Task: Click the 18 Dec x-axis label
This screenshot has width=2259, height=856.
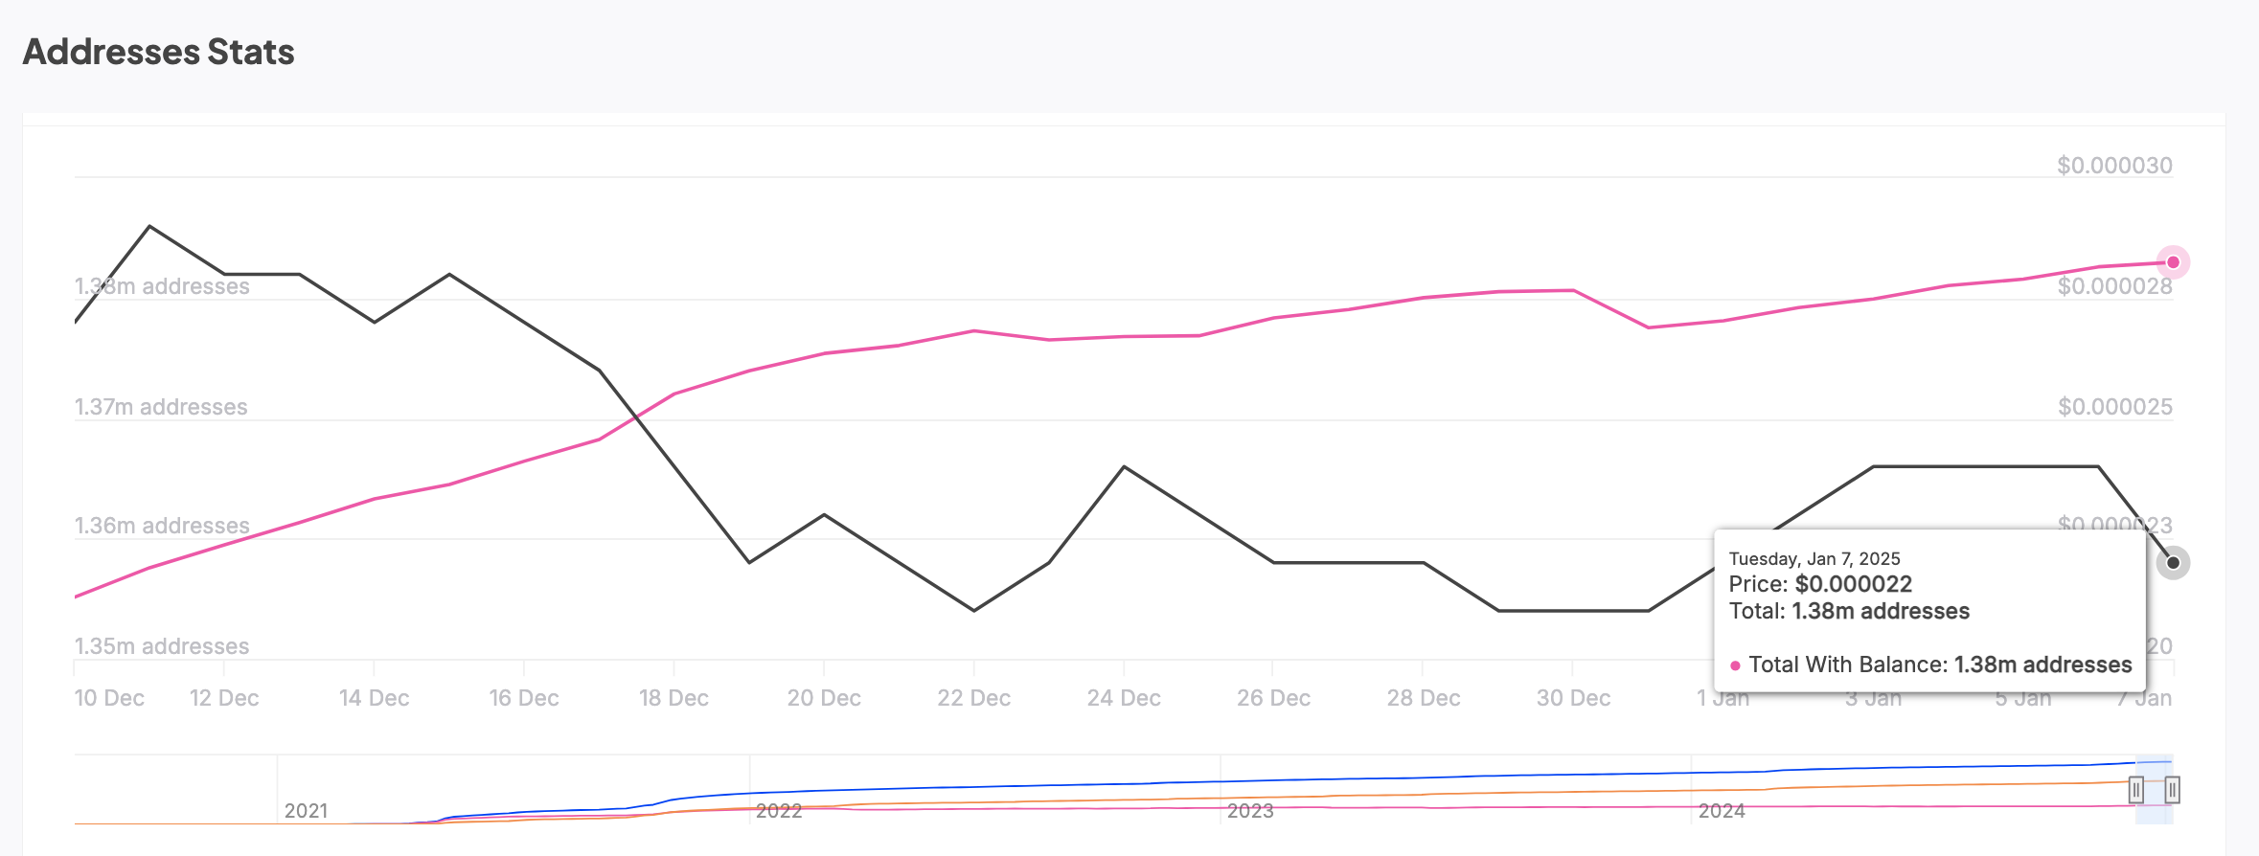Action: pyautogui.click(x=673, y=698)
